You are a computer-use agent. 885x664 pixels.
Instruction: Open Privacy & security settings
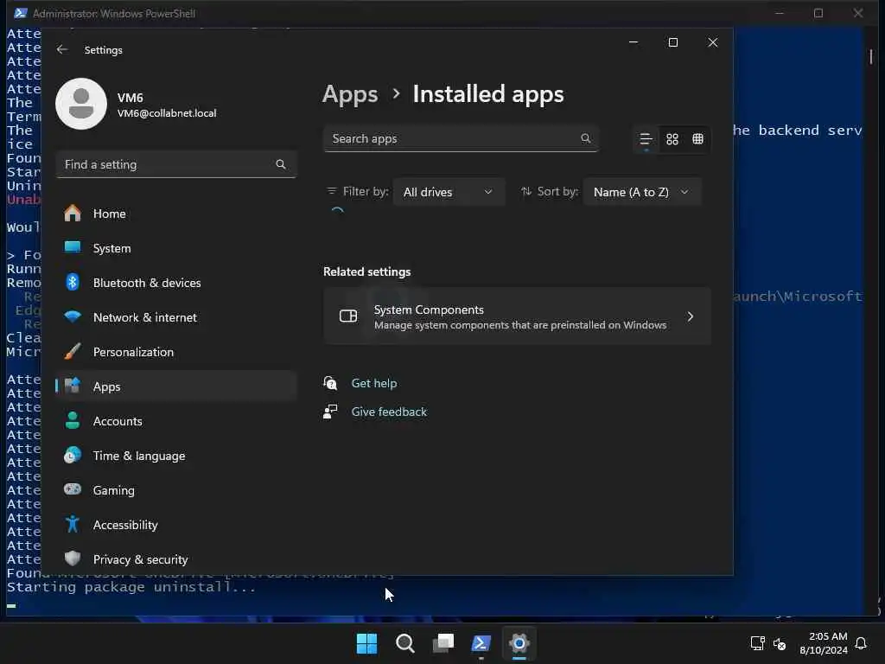click(x=176, y=559)
